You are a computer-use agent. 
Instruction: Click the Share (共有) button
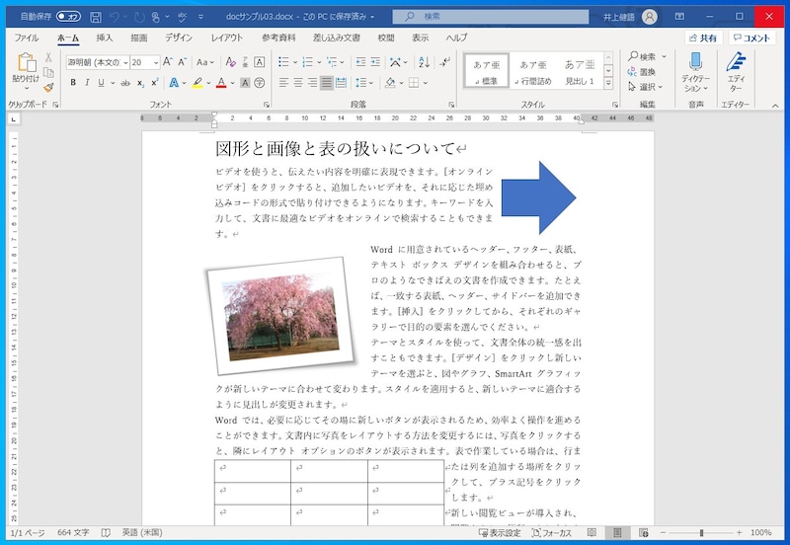pyautogui.click(x=702, y=38)
